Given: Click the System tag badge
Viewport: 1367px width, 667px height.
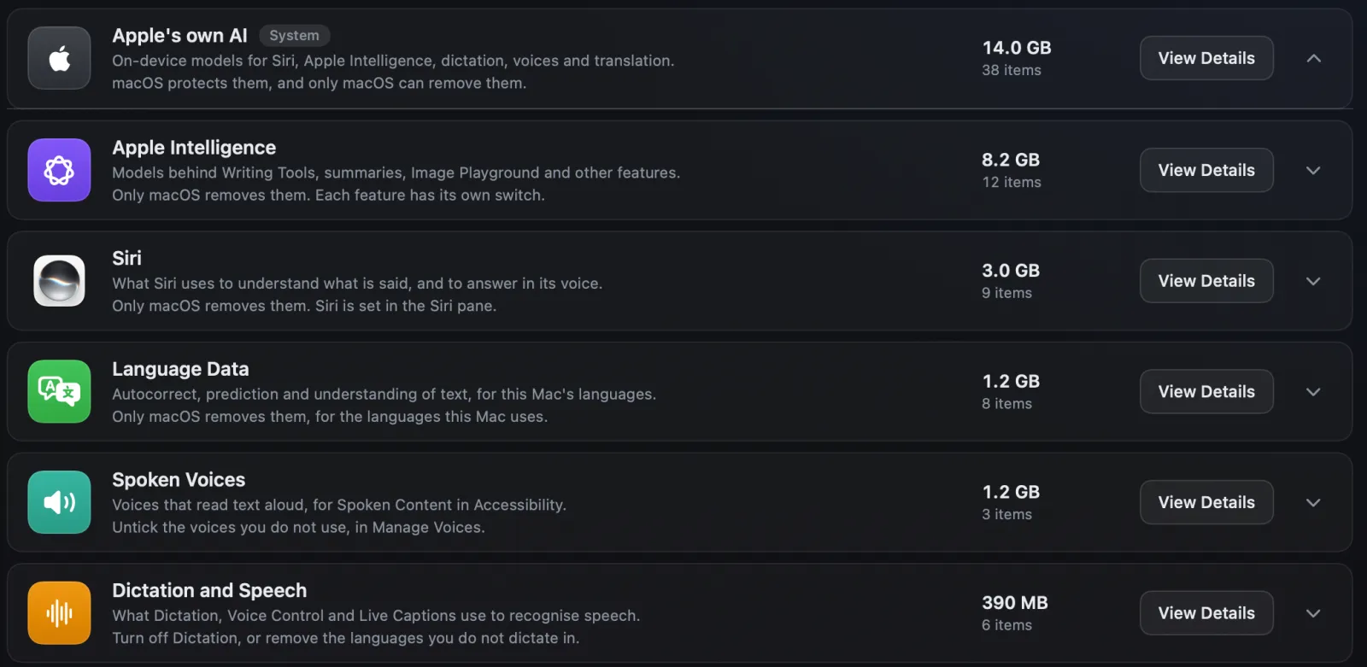Looking at the screenshot, I should pos(294,35).
